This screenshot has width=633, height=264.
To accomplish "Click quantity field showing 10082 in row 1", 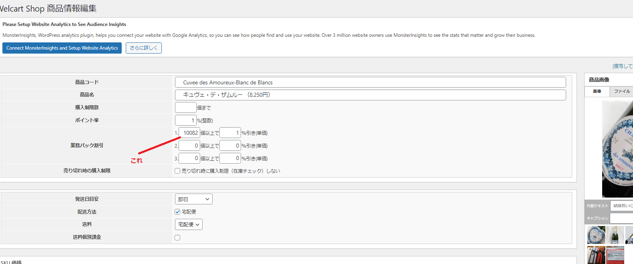I will 189,133.
